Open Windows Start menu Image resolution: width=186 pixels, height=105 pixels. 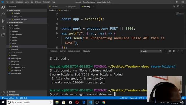[x=3, y=102]
